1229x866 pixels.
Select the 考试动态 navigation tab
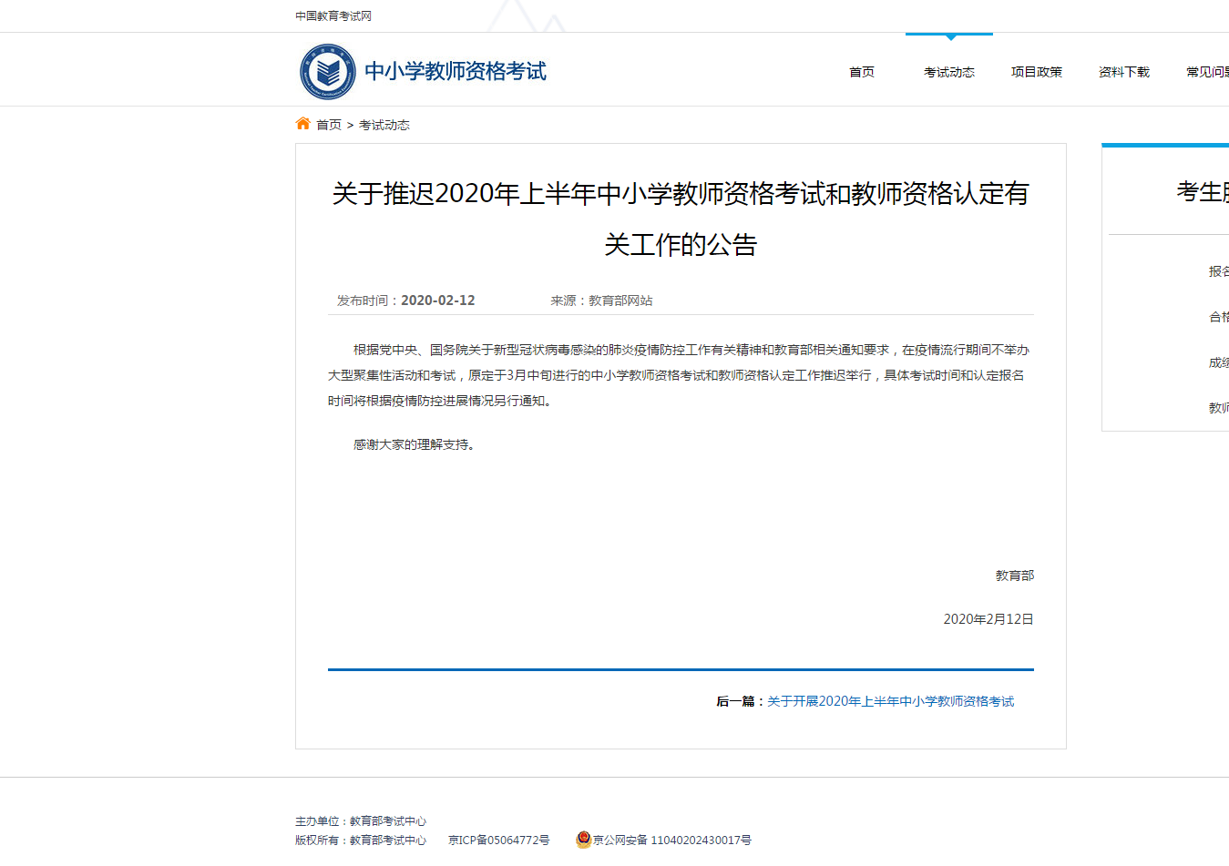[x=949, y=72]
